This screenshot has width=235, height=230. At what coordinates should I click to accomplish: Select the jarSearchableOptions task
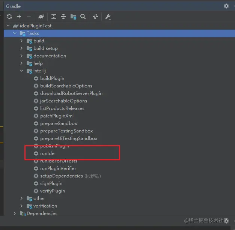[63, 101]
